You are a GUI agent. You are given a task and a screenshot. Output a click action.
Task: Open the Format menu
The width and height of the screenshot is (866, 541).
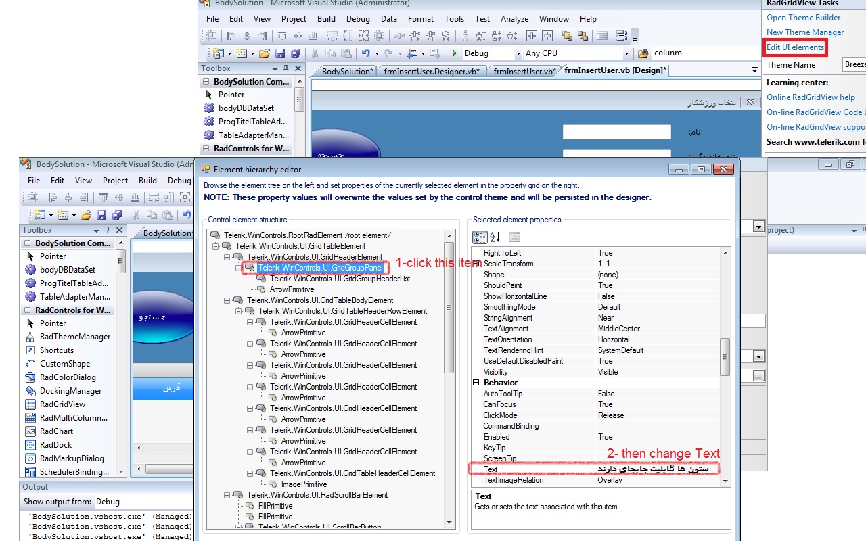421,19
